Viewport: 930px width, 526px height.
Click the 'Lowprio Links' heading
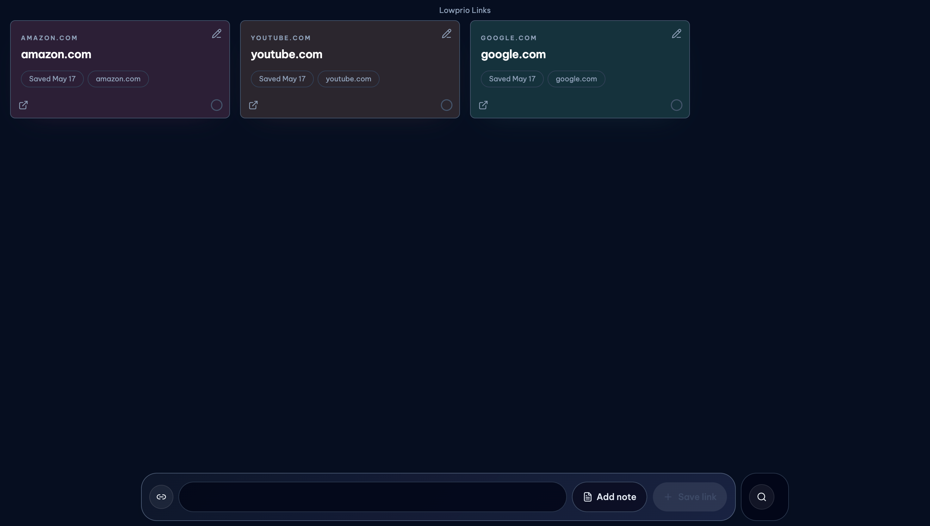click(x=465, y=10)
